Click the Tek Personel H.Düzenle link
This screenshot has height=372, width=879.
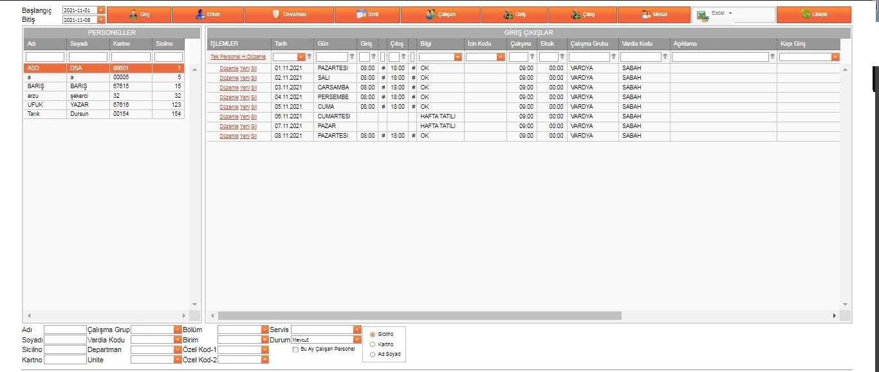point(237,57)
